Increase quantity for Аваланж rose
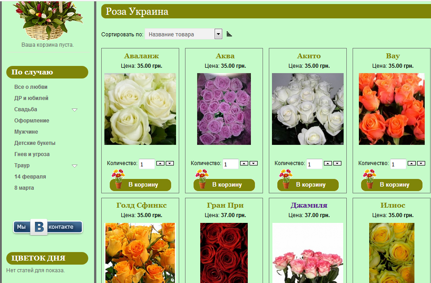This screenshot has height=283, width=431. (x=160, y=163)
